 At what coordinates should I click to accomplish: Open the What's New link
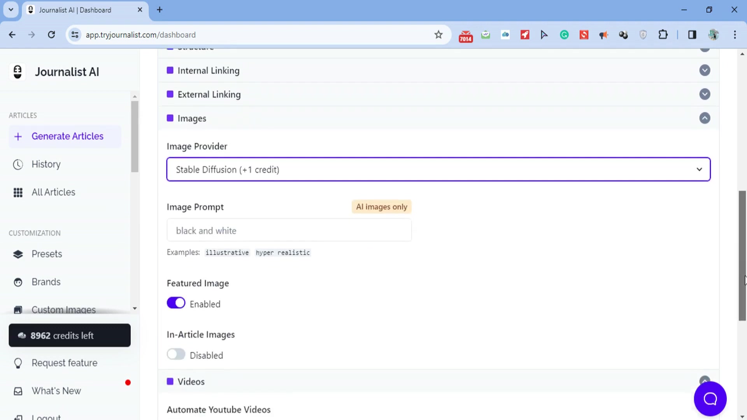(56, 391)
